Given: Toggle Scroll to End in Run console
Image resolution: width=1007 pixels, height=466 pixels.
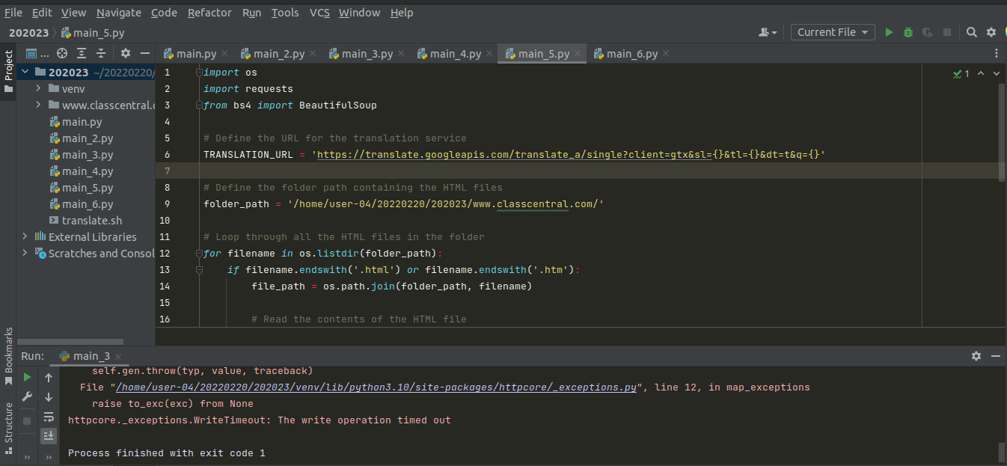Looking at the screenshot, I should 49,435.
